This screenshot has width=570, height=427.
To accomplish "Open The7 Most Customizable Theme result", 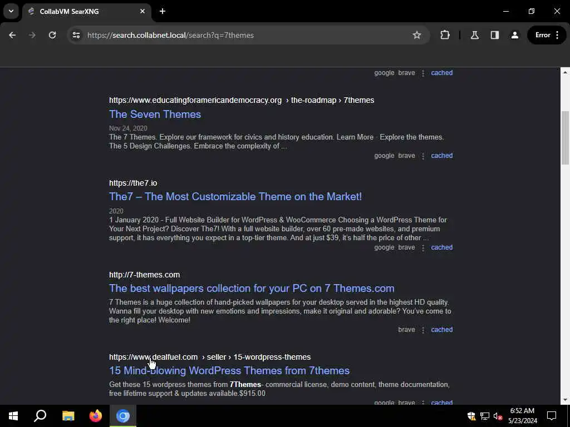I will click(235, 196).
